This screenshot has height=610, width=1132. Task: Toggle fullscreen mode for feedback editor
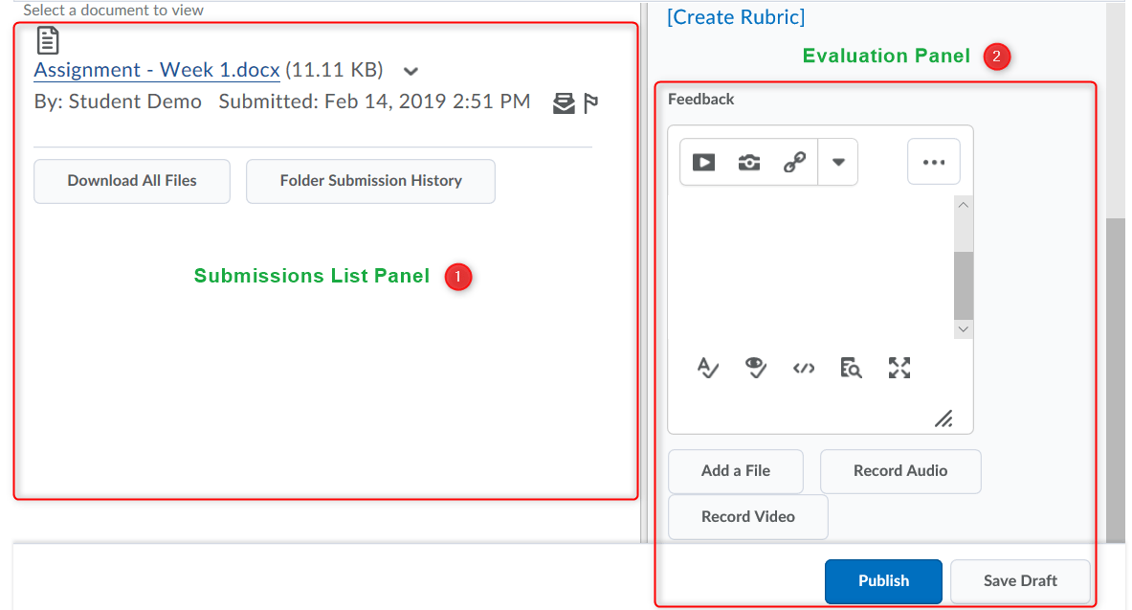pos(899,368)
